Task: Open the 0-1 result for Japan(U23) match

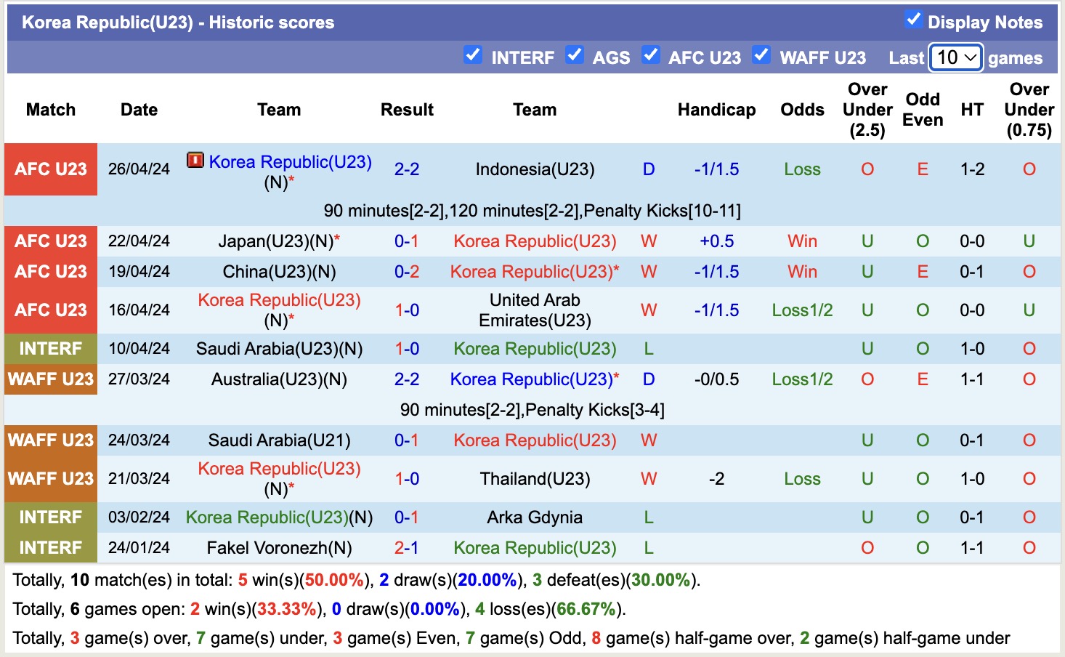Action: (407, 241)
